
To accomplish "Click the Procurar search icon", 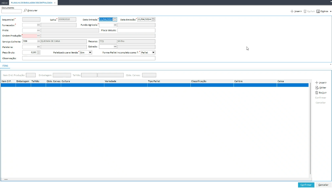I will point(25,10).
